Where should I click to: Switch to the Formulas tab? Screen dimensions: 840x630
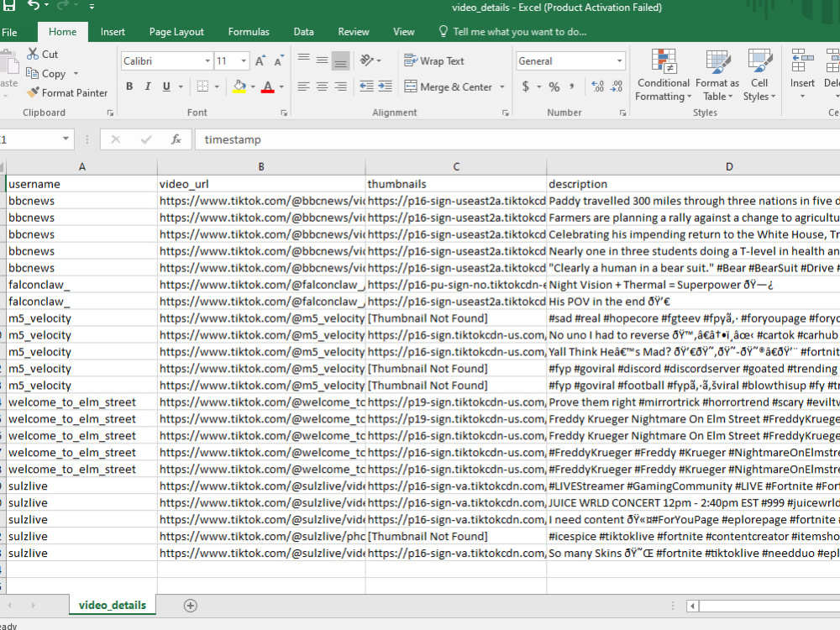[249, 32]
